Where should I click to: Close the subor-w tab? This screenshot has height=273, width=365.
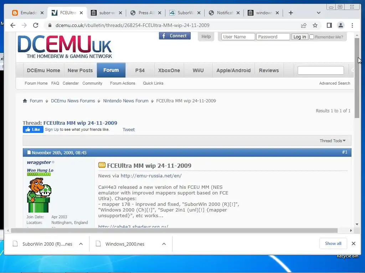(120, 13)
